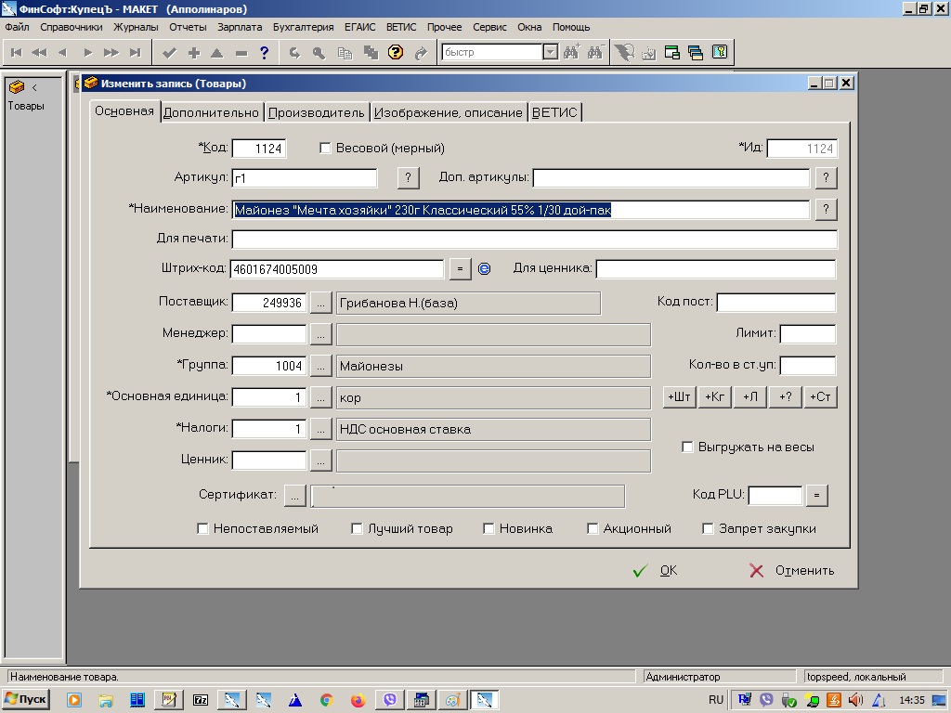Open the быстр search combo dropdown arrow

[x=550, y=52]
